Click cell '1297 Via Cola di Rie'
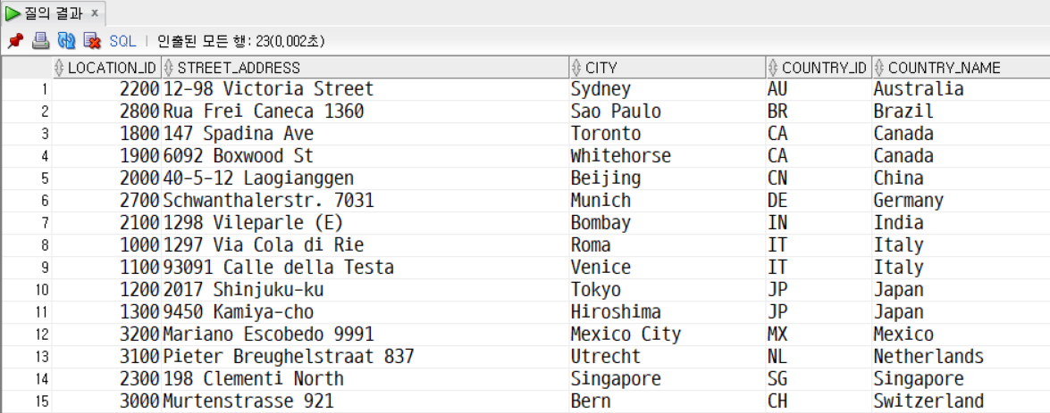 point(365,245)
